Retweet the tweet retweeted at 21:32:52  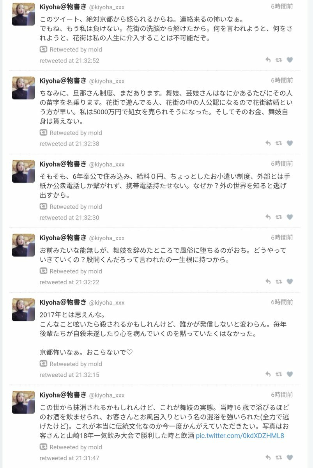coord(279,60)
